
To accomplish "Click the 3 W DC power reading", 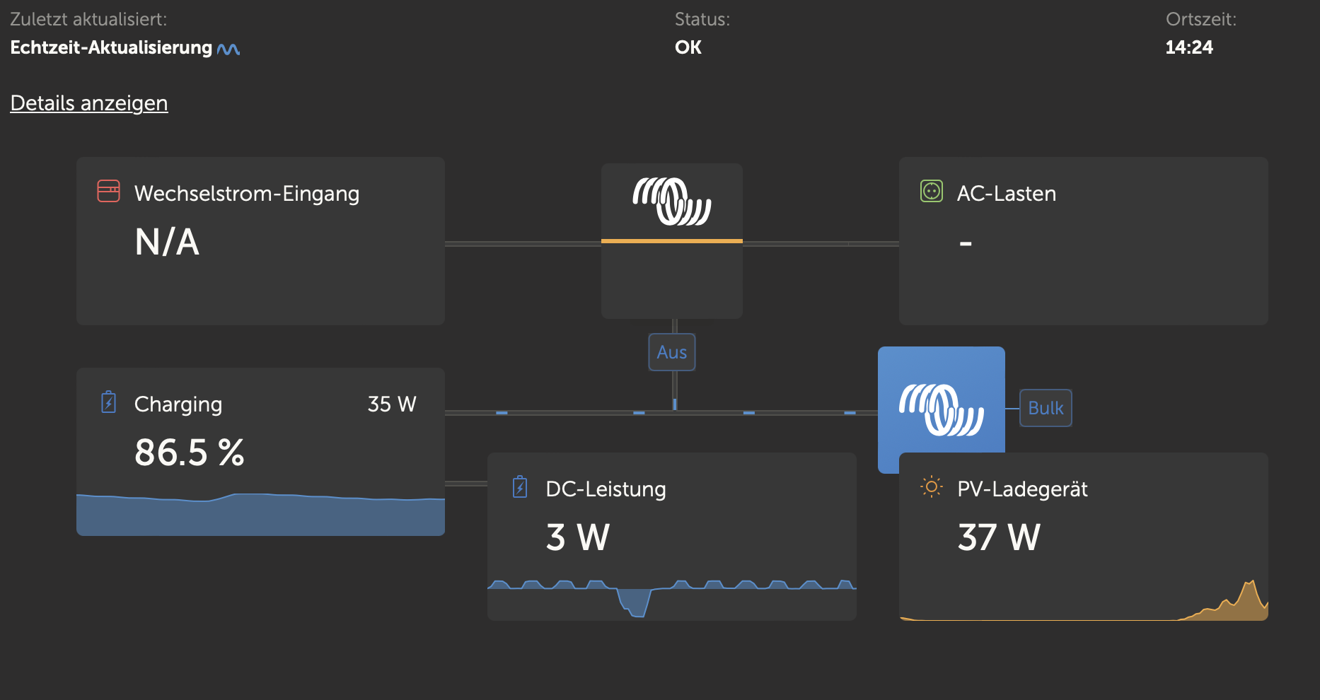I will click(577, 537).
